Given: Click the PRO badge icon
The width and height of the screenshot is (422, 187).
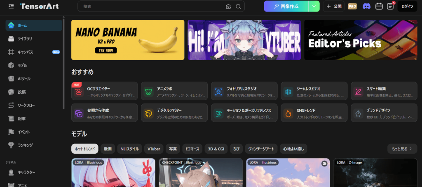Looking at the screenshot, I should [352, 6].
